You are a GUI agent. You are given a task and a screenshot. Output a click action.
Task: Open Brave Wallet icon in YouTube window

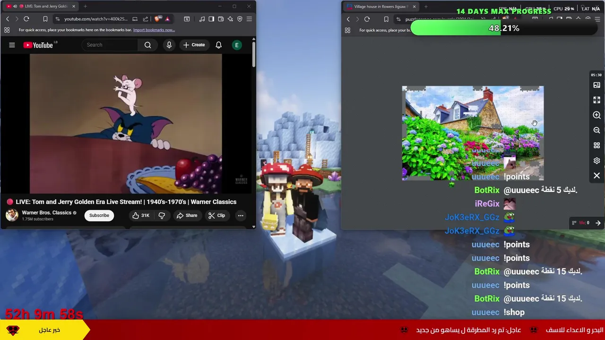(221, 19)
